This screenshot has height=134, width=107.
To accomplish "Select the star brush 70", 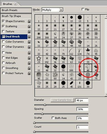I will (63, 51).
